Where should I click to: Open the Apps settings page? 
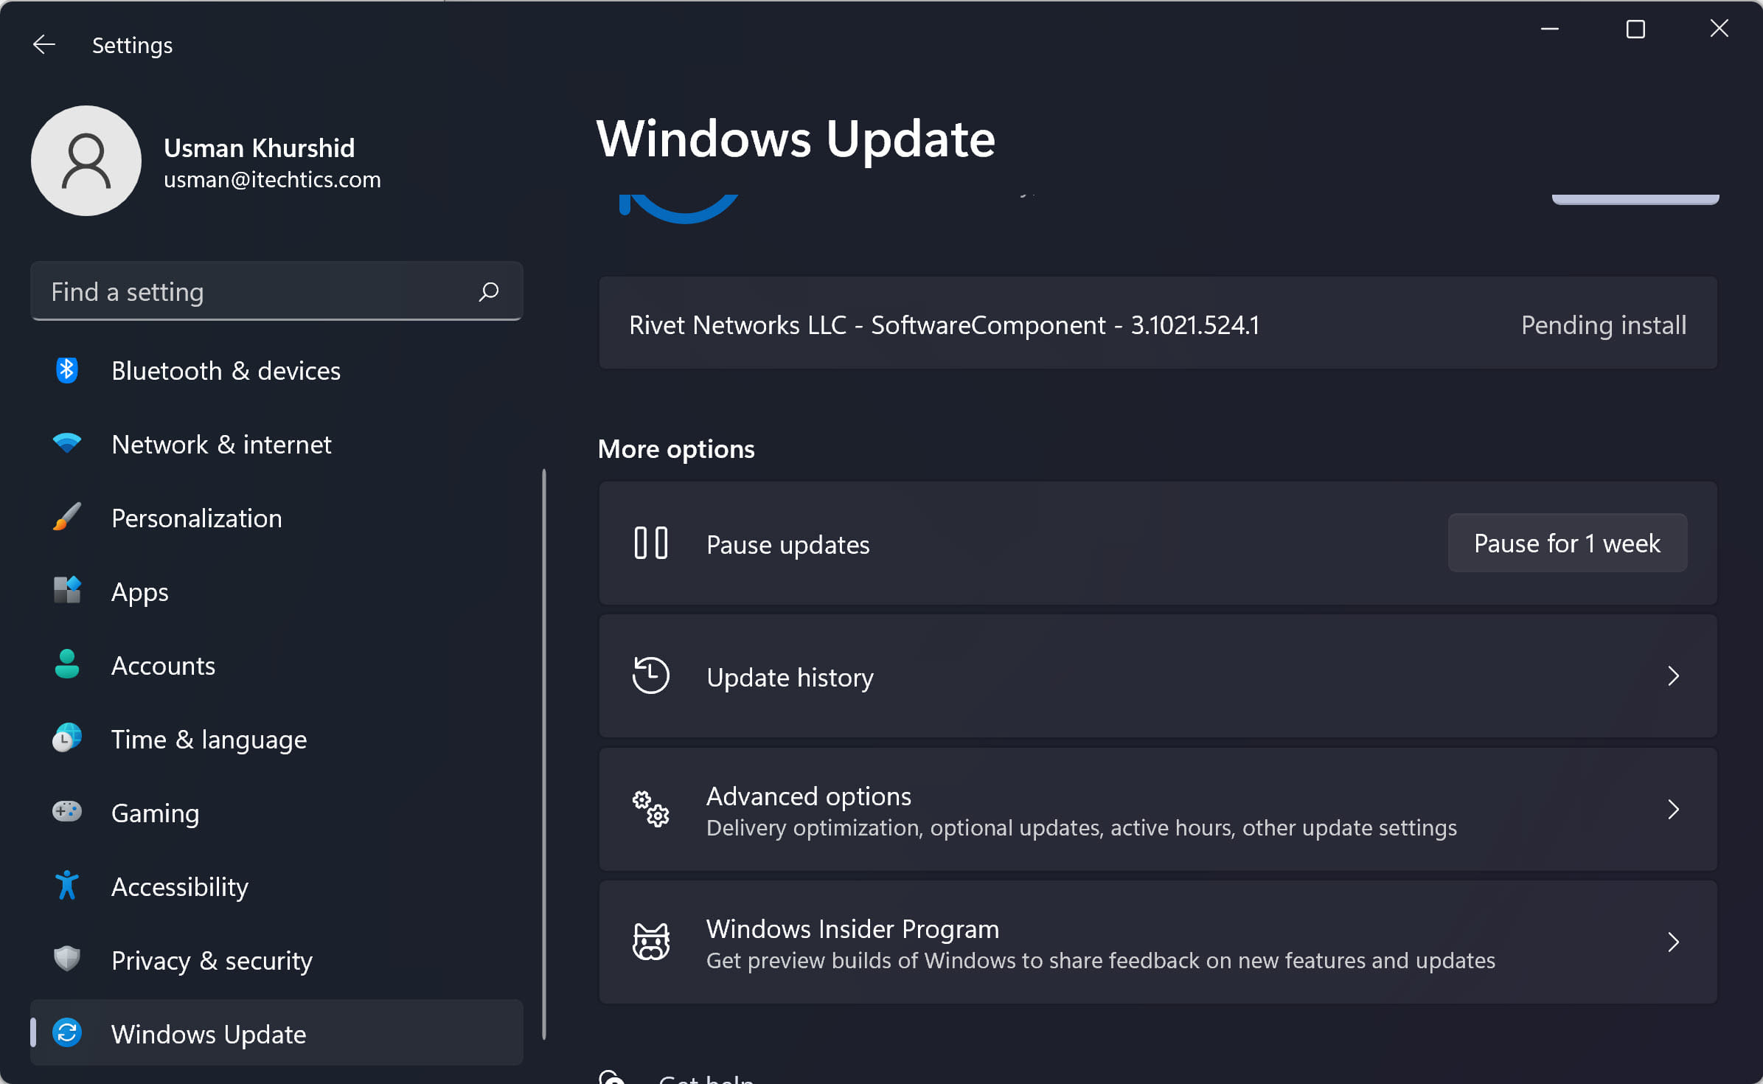tap(277, 591)
